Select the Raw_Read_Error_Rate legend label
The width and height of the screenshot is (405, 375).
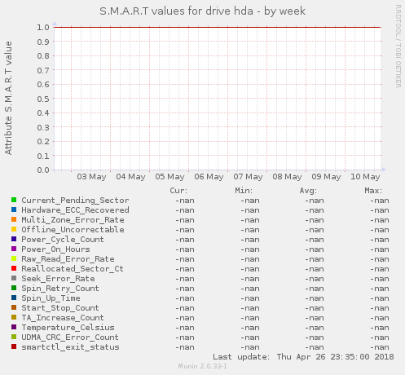[68, 259]
